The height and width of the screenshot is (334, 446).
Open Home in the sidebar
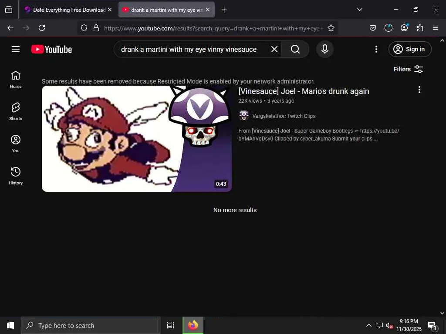click(x=16, y=80)
